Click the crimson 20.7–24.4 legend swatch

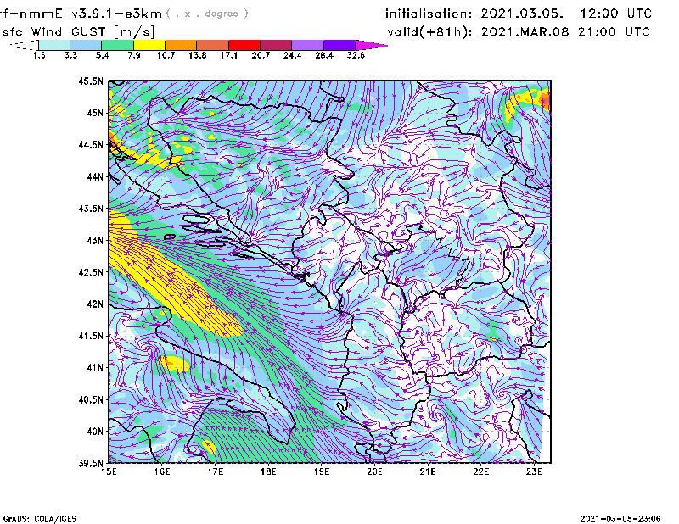[276, 45]
